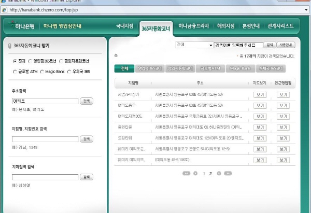Select the 전체 radio button
Image resolution: width=311 pixels, height=213 pixels.
[x=15, y=61]
